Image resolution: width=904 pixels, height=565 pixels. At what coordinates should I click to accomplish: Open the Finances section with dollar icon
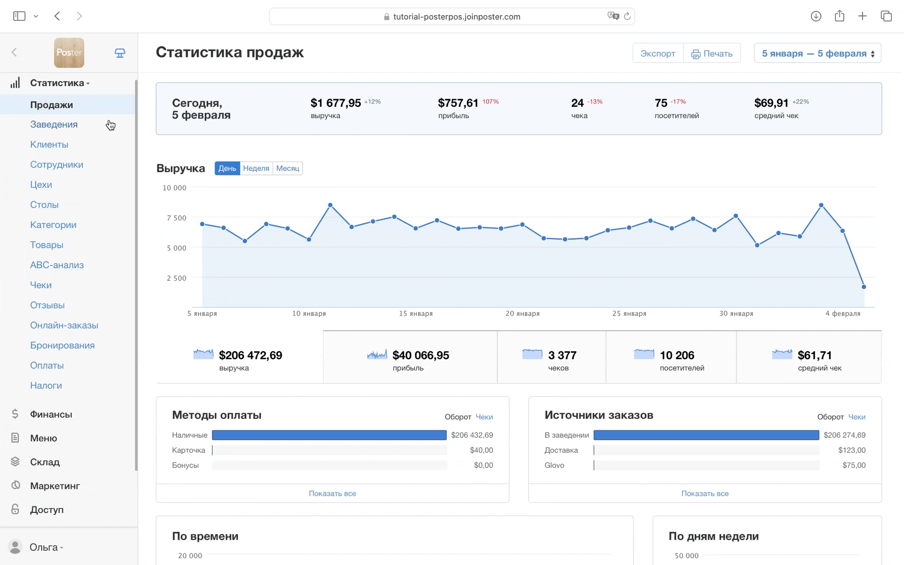[15, 414]
